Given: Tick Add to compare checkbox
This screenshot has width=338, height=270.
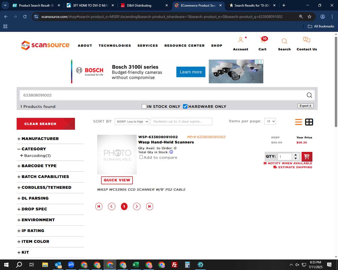Looking at the screenshot, I should (x=141, y=157).
